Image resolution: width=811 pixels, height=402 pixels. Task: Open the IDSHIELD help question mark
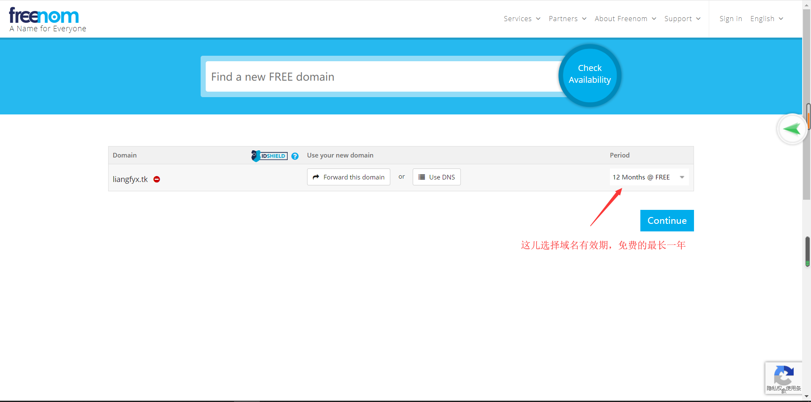coord(295,156)
